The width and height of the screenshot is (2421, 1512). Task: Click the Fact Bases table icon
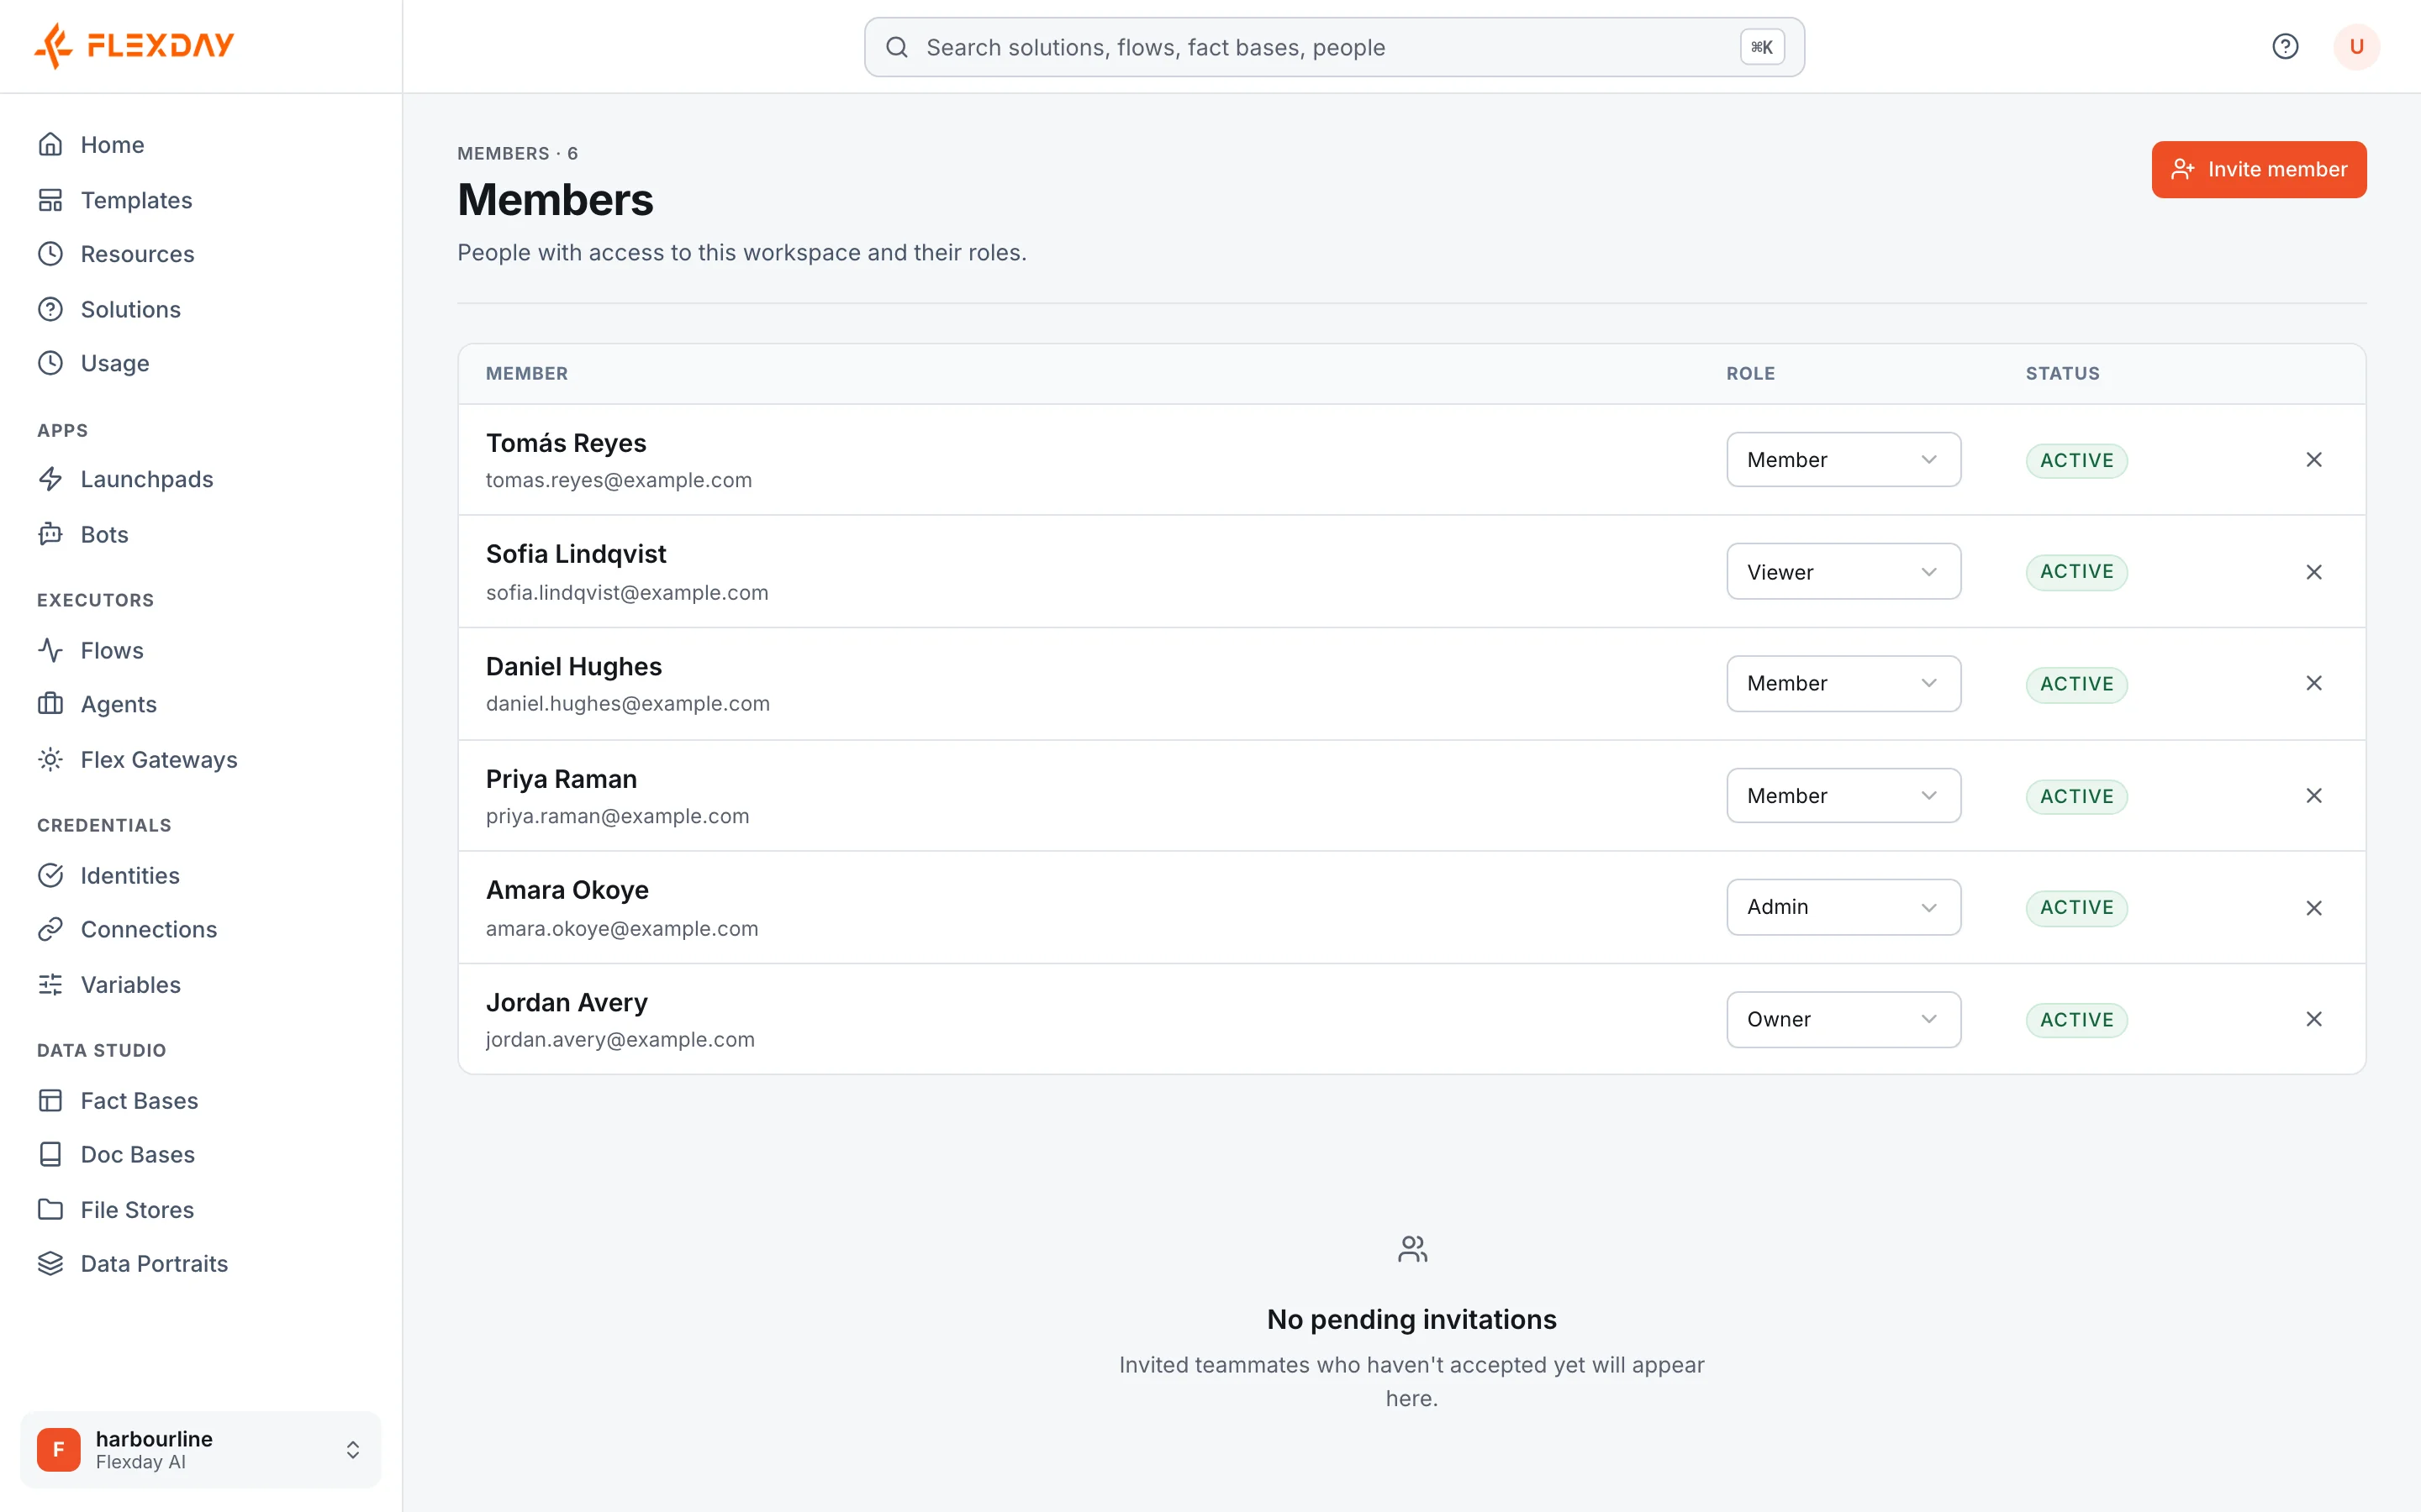pos(50,1101)
